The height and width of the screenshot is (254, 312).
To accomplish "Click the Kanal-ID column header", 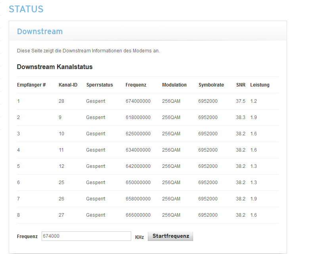I will coord(68,85).
